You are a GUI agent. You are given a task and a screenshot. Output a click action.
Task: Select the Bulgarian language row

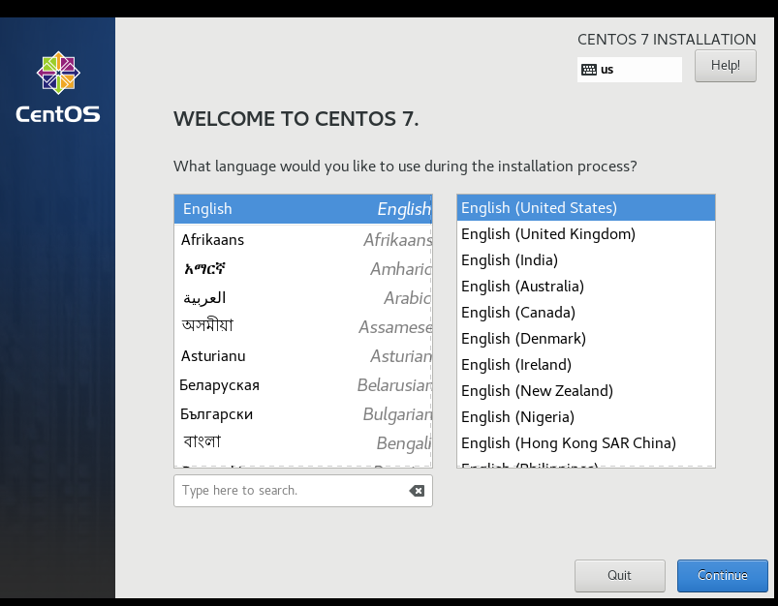[x=303, y=414]
